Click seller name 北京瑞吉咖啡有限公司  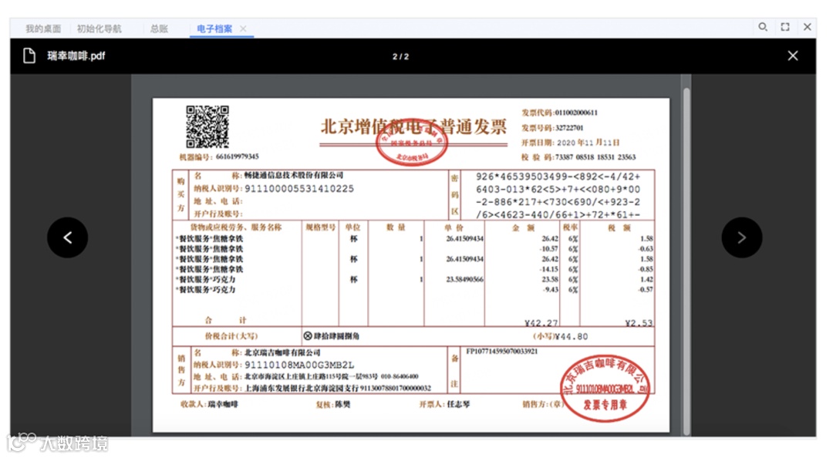click(x=282, y=353)
